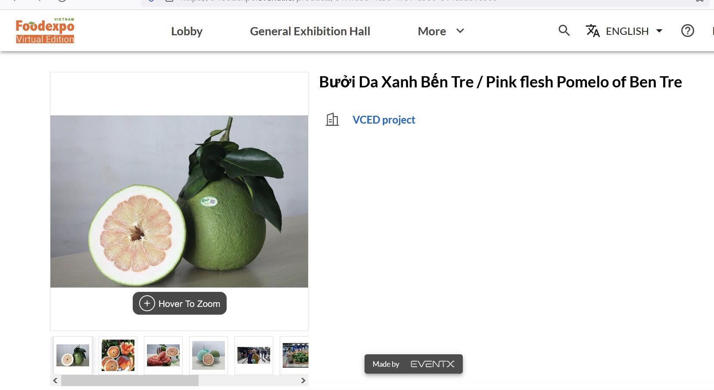Select the first pomelo with leaves thumbnail
714x390 pixels.
pos(73,356)
